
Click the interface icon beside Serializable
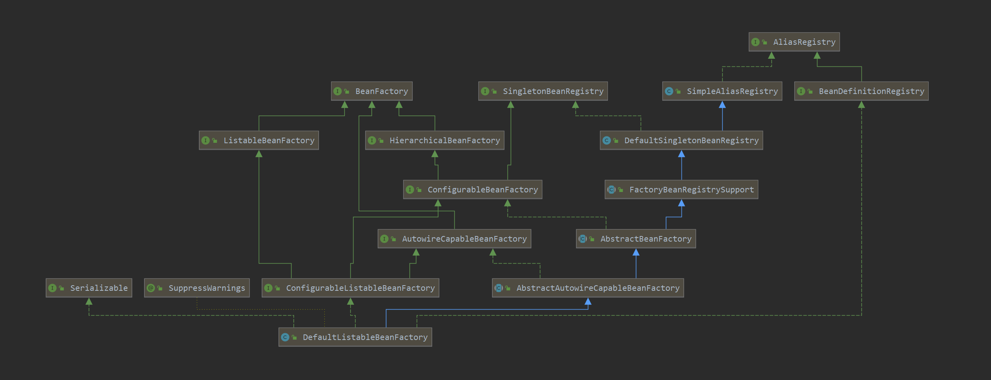coord(52,288)
